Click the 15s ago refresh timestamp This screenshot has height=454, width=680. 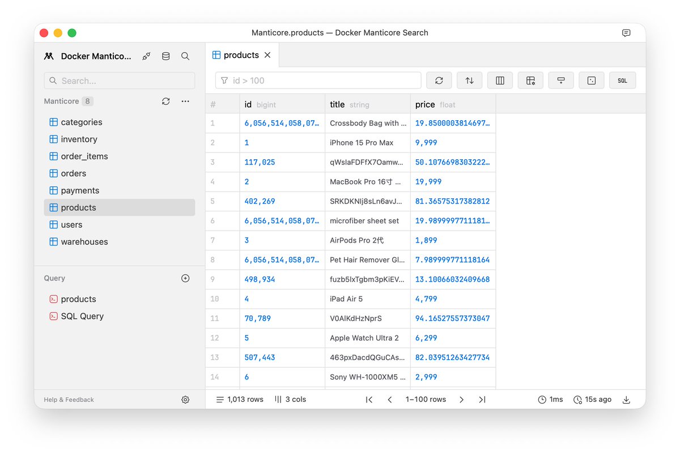point(592,400)
